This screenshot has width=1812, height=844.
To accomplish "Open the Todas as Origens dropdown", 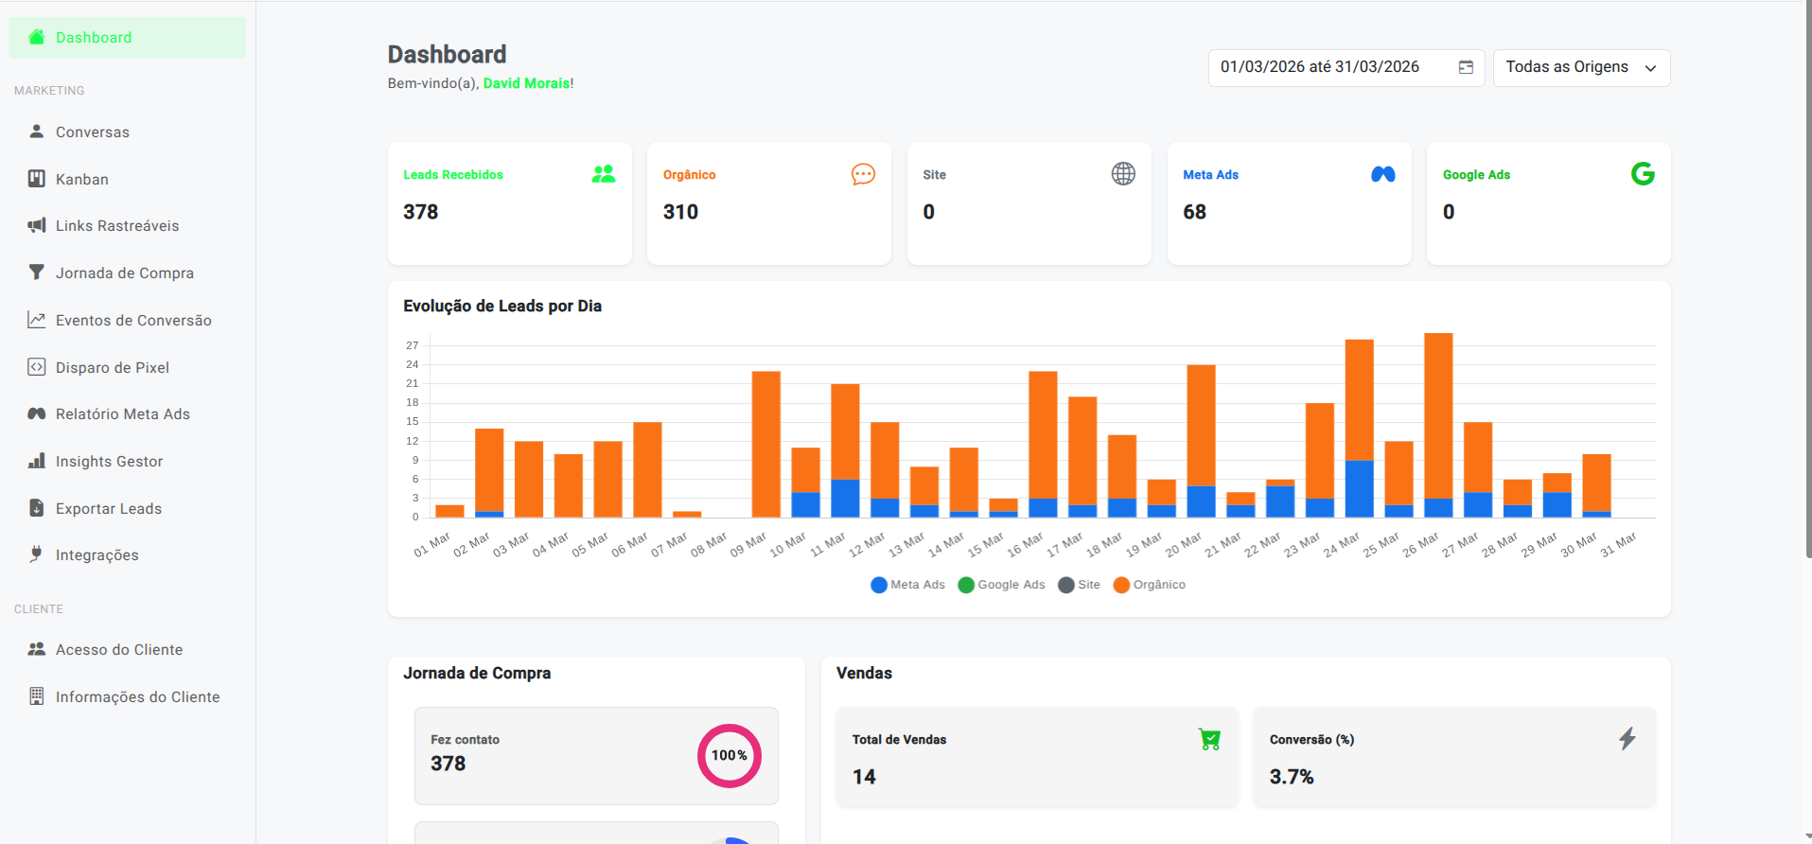I will tap(1581, 67).
